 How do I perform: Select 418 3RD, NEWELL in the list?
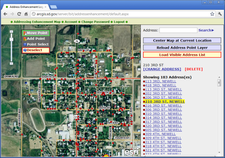click(161, 85)
